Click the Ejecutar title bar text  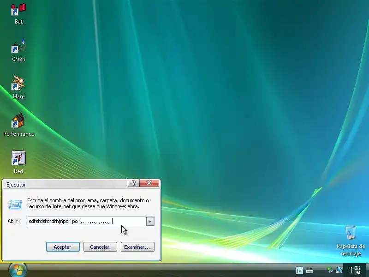point(16,185)
